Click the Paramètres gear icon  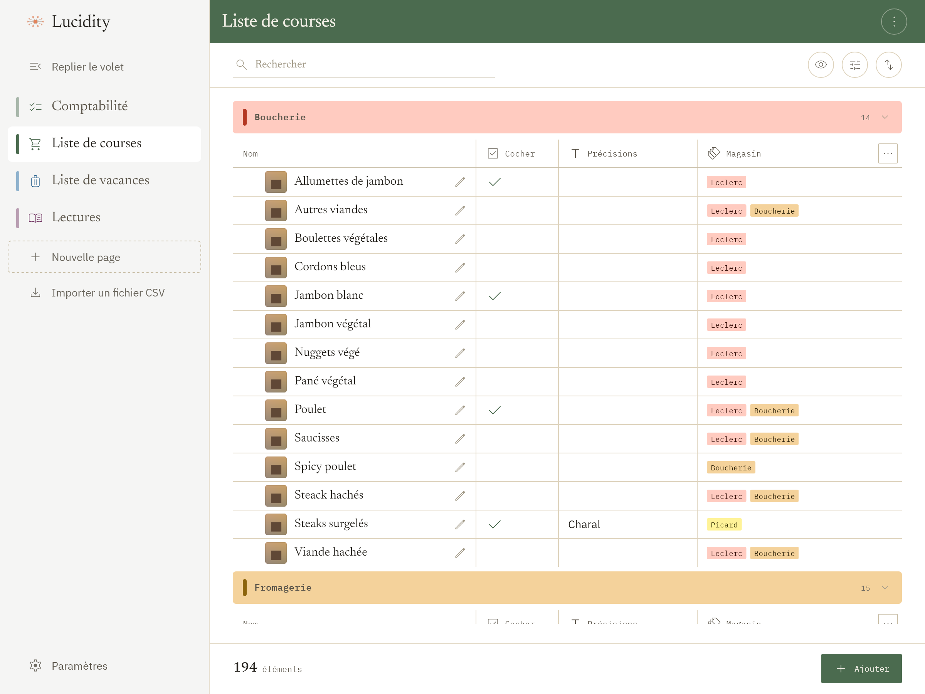pyautogui.click(x=35, y=665)
